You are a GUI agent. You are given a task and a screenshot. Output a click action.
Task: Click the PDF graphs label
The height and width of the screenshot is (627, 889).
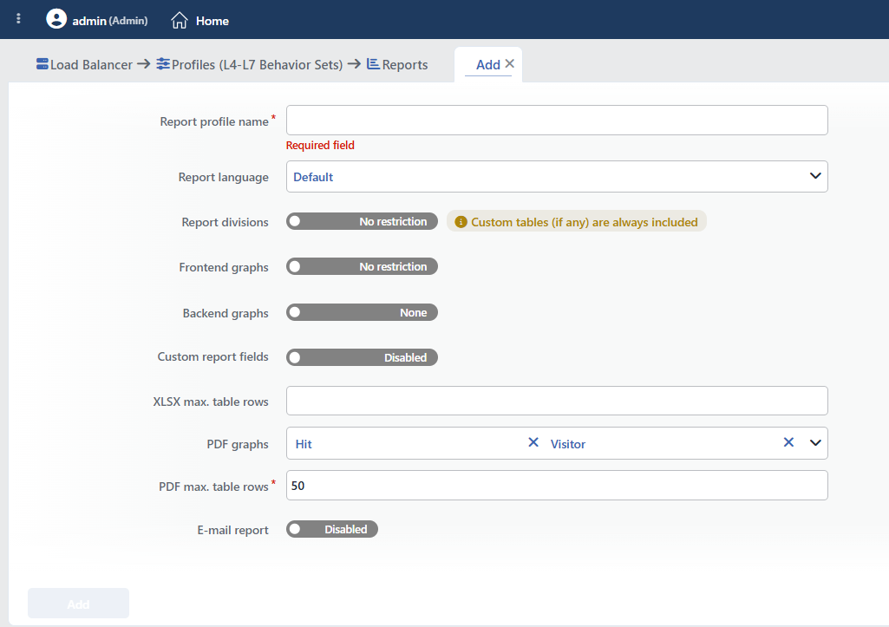click(x=238, y=444)
